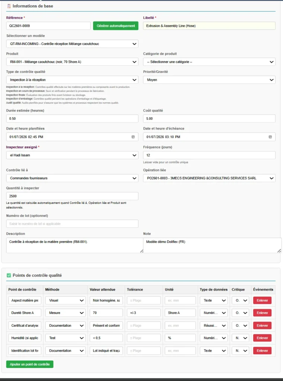Open the Opération liée dropdown showing PO2601-0003
This screenshot has height=381, width=283.
pos(210,178)
